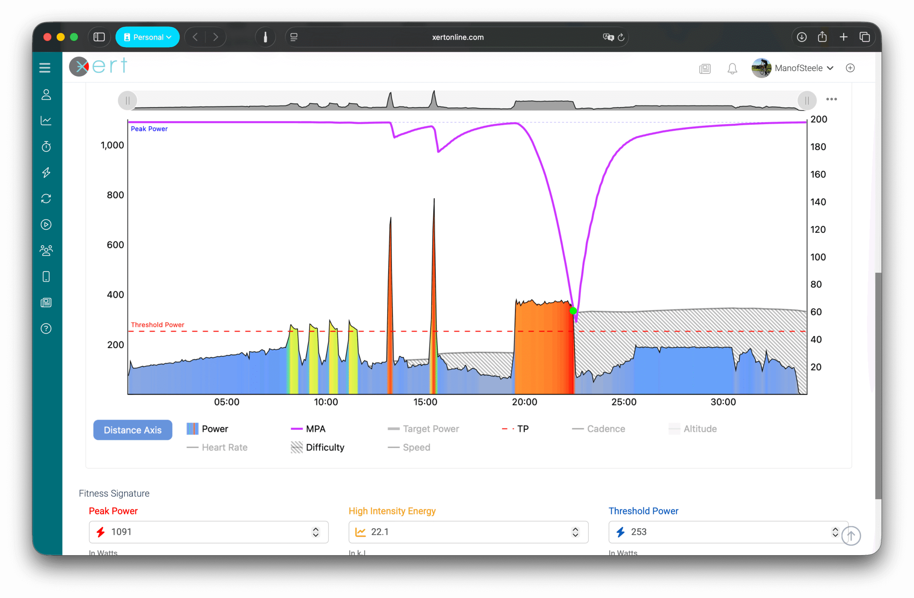Go forward in Safari history
The height and width of the screenshot is (598, 914).
tap(216, 37)
